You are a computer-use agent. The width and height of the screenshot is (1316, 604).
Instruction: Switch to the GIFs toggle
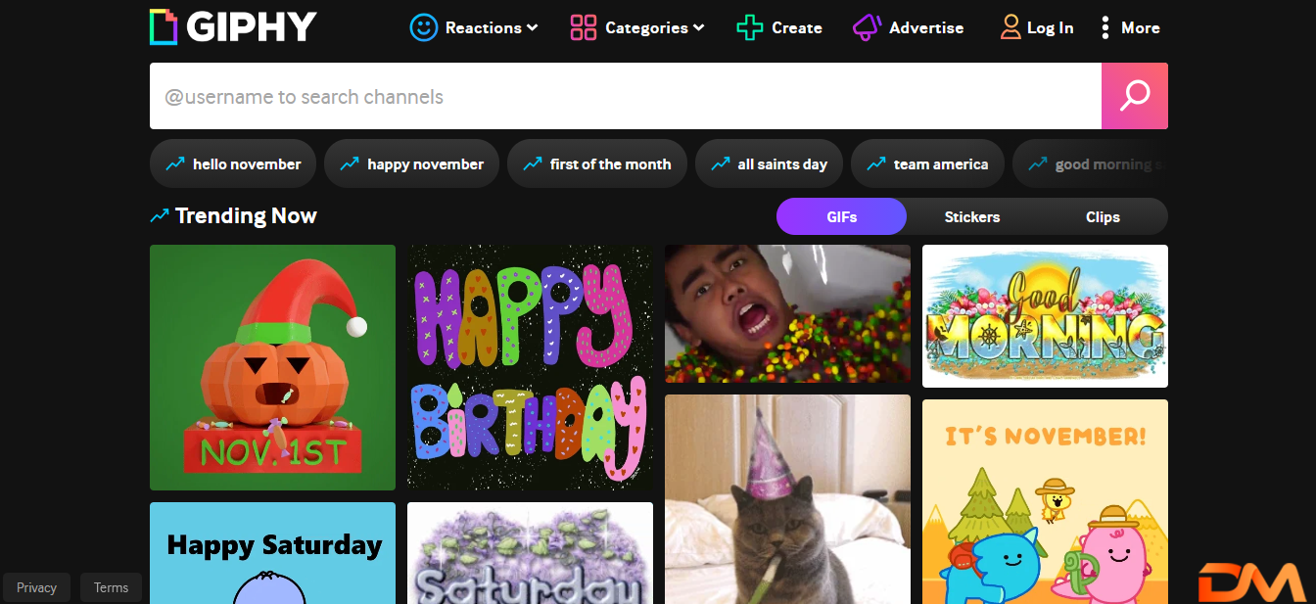841,216
